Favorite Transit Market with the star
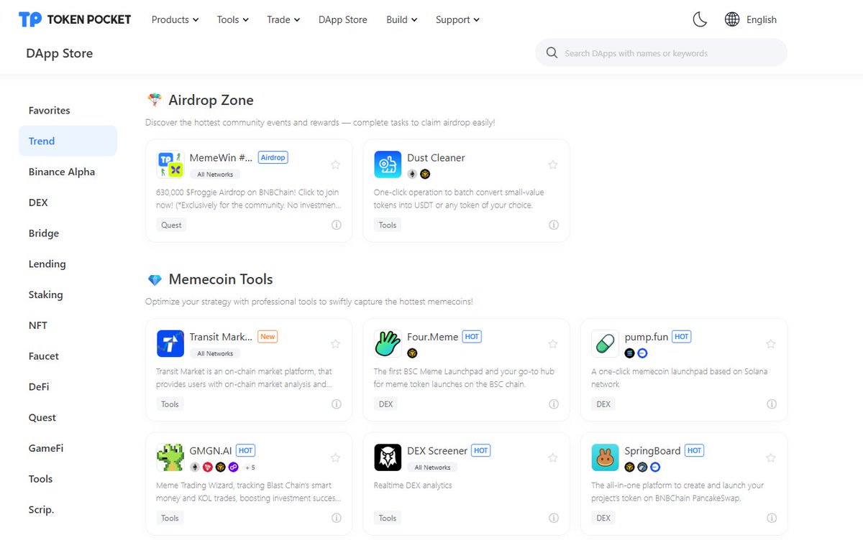 (x=335, y=344)
